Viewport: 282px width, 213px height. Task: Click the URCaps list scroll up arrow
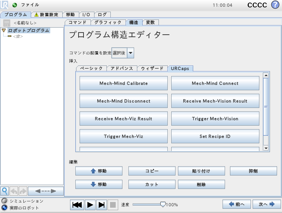(x=266, y=75)
